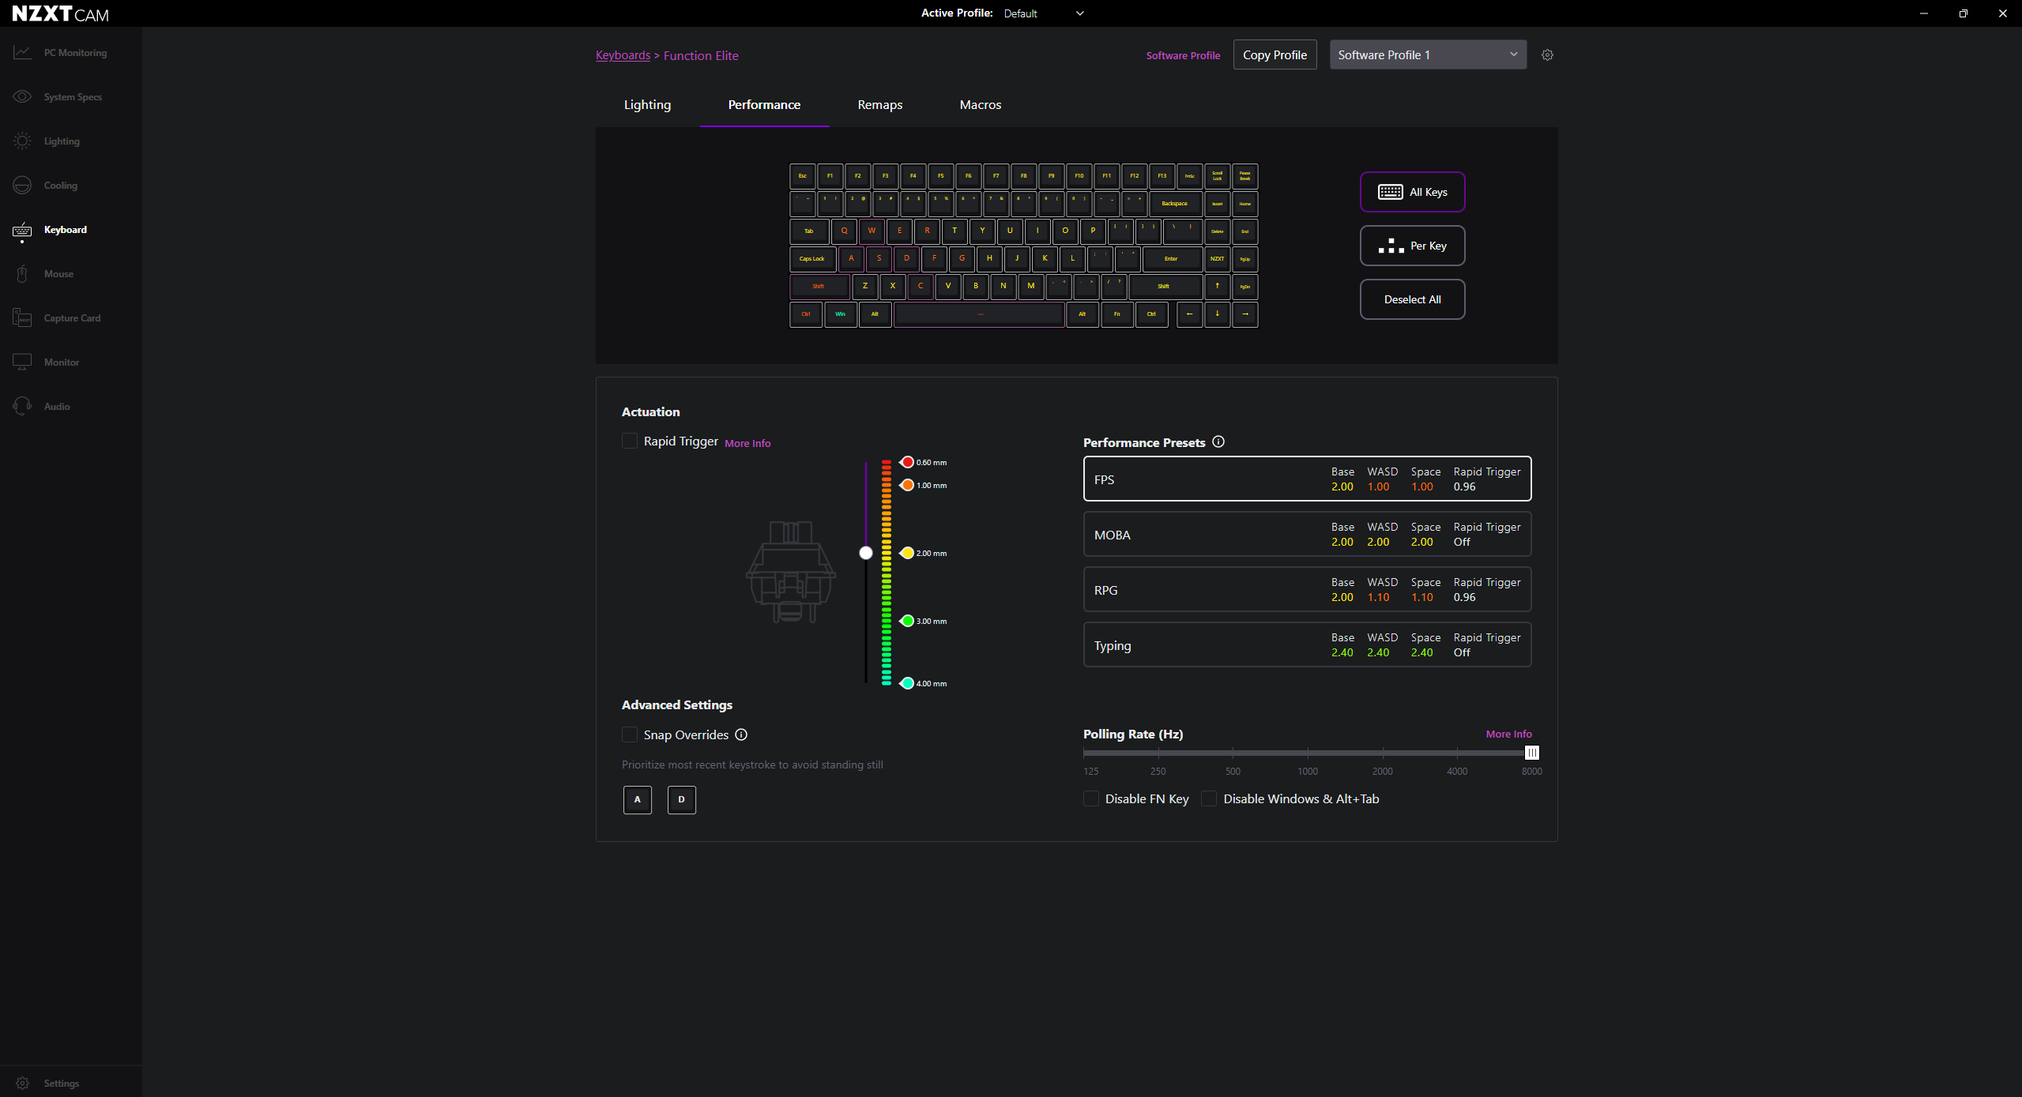Apply the RPG performance preset
Viewport: 2022px width, 1097px height.
click(1307, 589)
